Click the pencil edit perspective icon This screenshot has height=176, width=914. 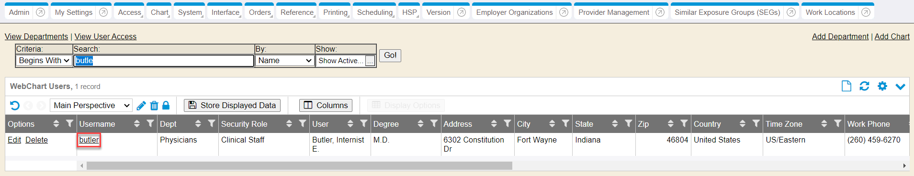tap(141, 106)
